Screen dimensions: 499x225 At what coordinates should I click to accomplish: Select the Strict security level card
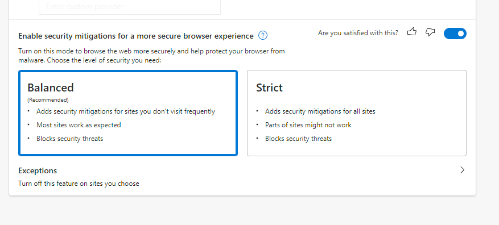click(x=357, y=113)
